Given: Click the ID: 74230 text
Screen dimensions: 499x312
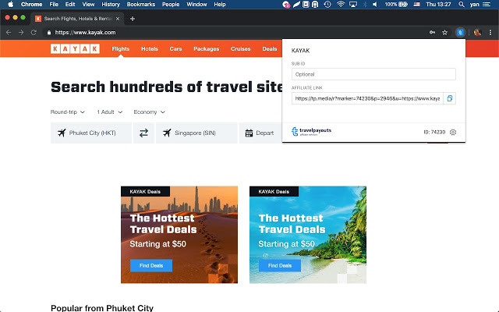Looking at the screenshot, I should (434, 132).
